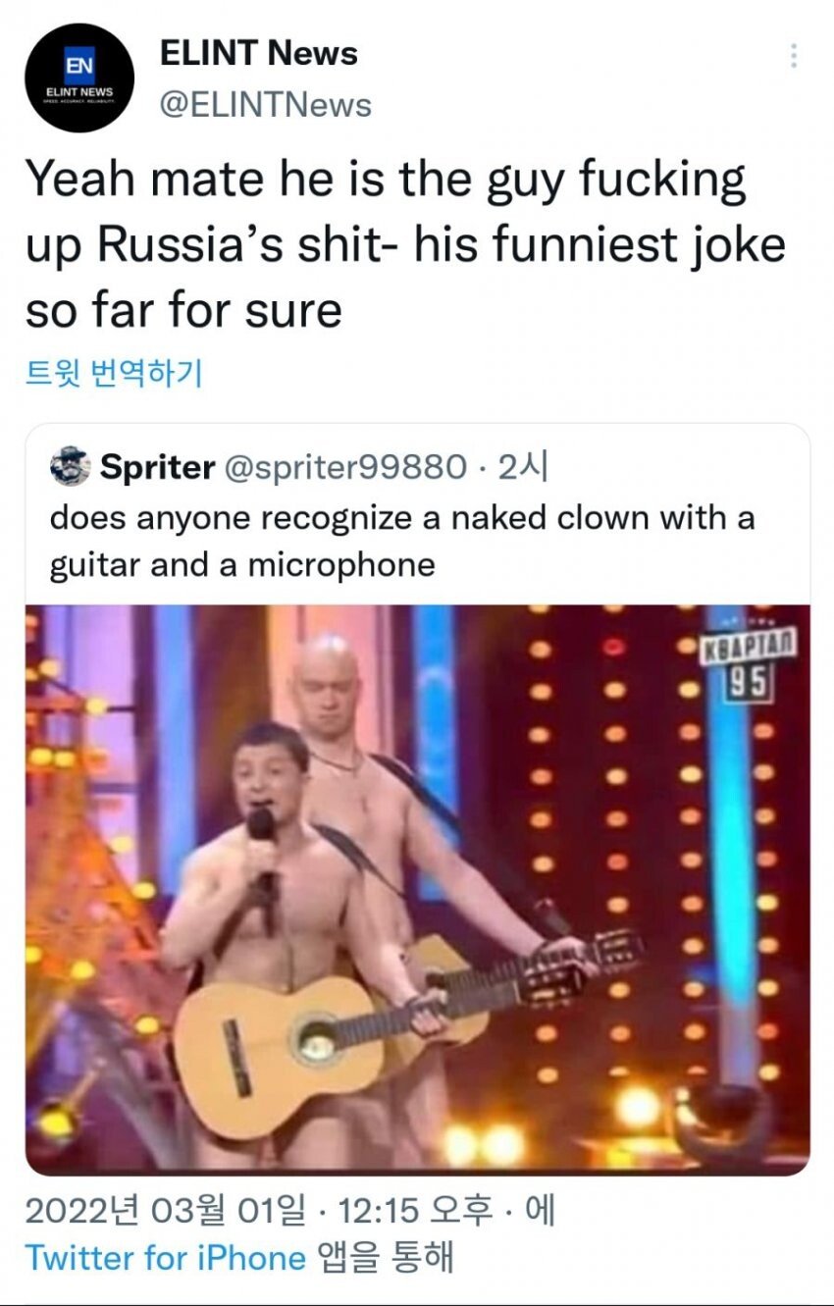
Task: Open the tweet's three-dot more menu
Action: pos(793,56)
